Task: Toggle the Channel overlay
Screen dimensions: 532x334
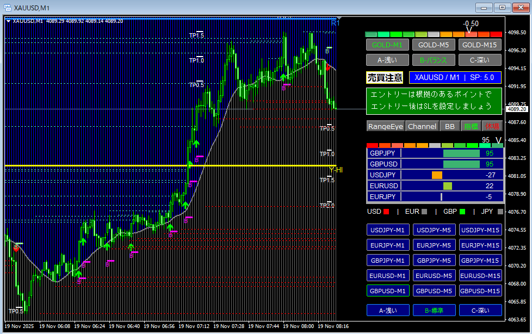Action: (x=422, y=126)
